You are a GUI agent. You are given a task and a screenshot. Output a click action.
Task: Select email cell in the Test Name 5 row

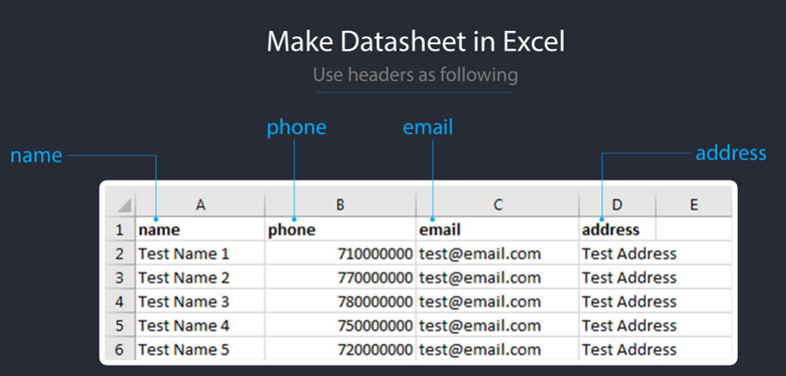pyautogui.click(x=497, y=349)
